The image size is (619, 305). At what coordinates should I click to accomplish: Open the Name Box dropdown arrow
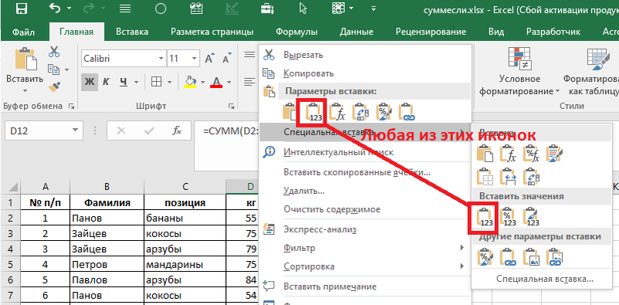(x=75, y=131)
